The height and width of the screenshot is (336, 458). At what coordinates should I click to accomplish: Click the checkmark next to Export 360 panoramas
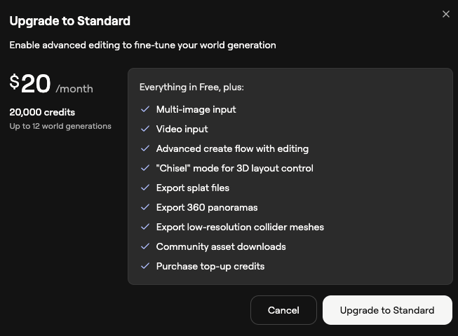coord(145,207)
